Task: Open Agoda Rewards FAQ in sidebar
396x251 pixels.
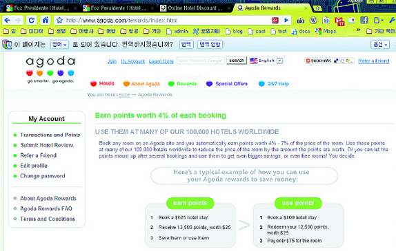Action: (46, 208)
